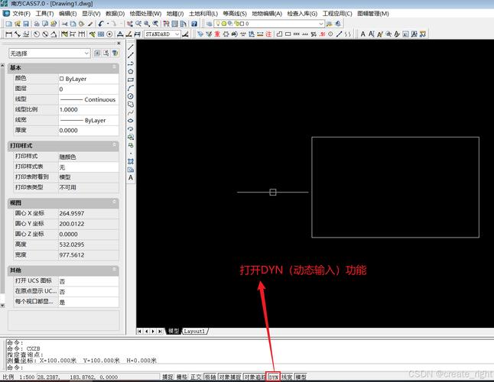Viewport: 494px width, 382px height.
Task: Toggle 正交 ortho mode in status bar
Action: 196,377
